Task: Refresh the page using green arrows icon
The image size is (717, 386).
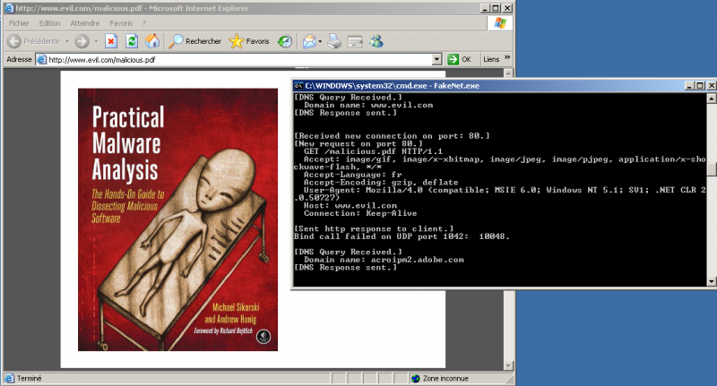Action: [132, 41]
